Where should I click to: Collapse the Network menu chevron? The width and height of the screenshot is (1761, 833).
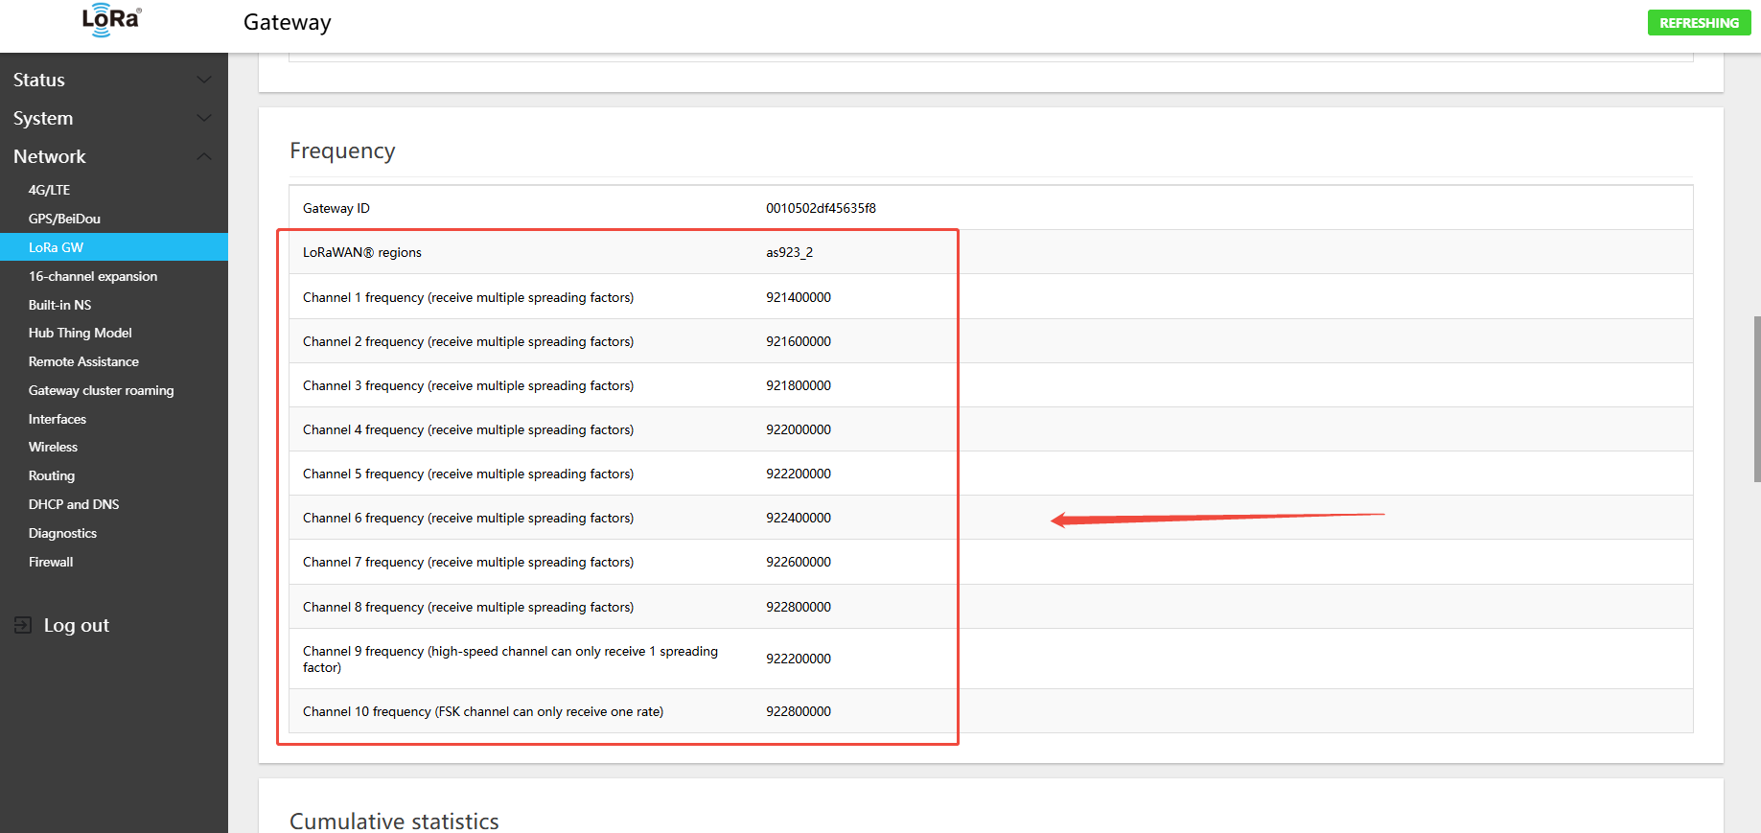point(203,156)
